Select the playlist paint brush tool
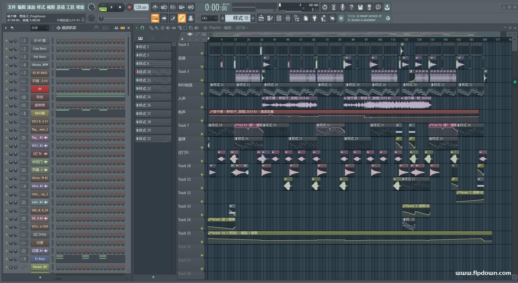The width and height of the screenshot is (518, 283). click(x=157, y=28)
